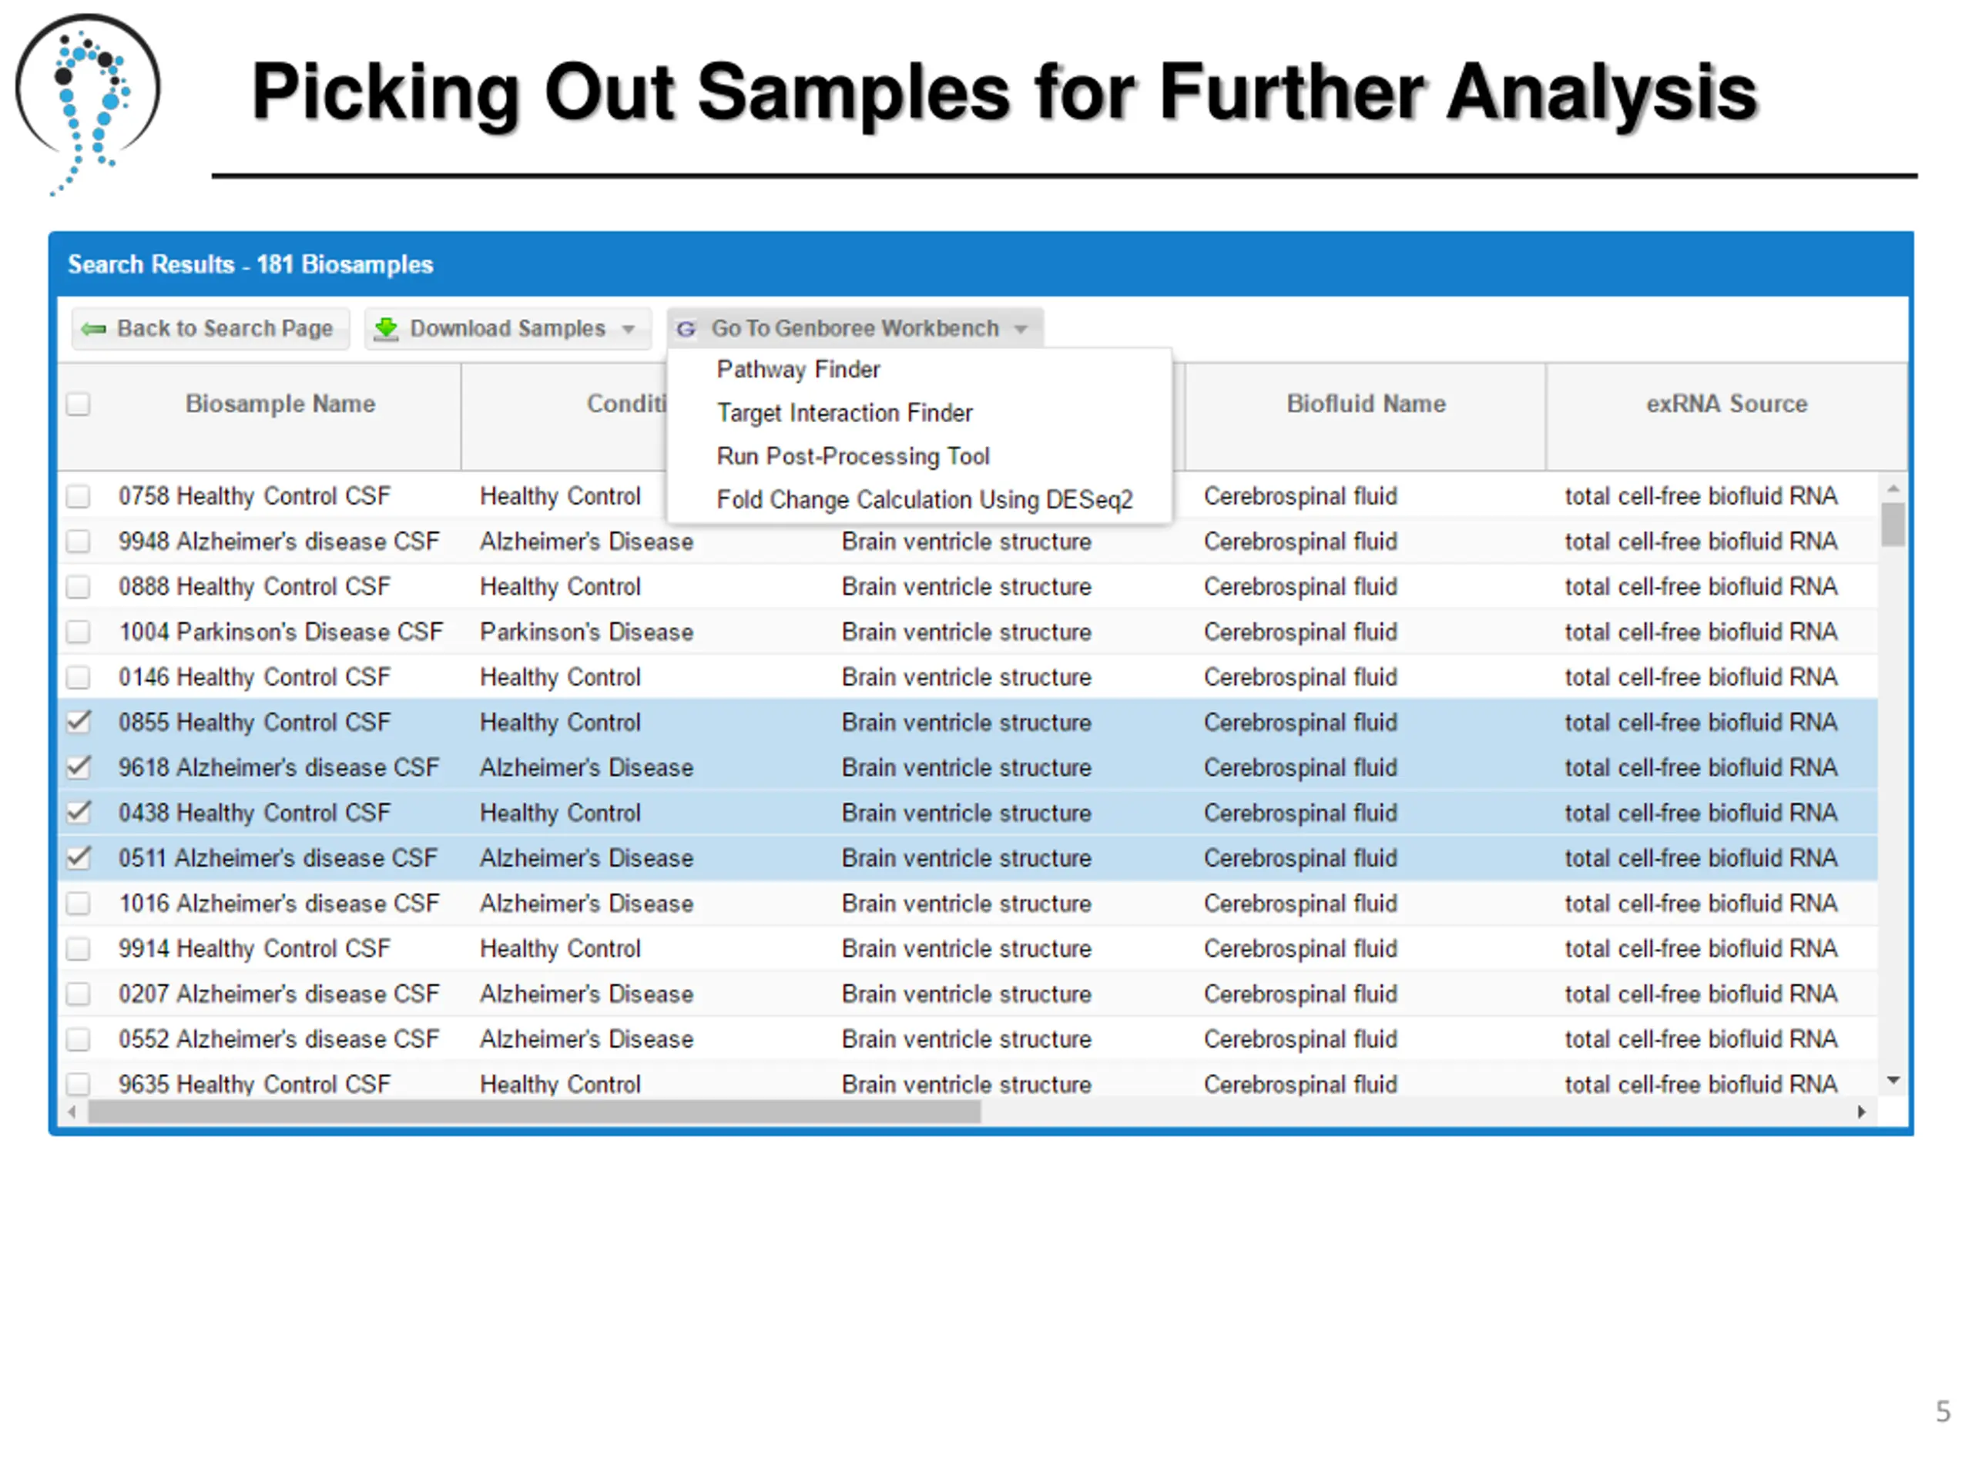
Task: Click 'Cerebrospinal fluid' in 1016 Alzheimer's row
Action: click(1300, 903)
